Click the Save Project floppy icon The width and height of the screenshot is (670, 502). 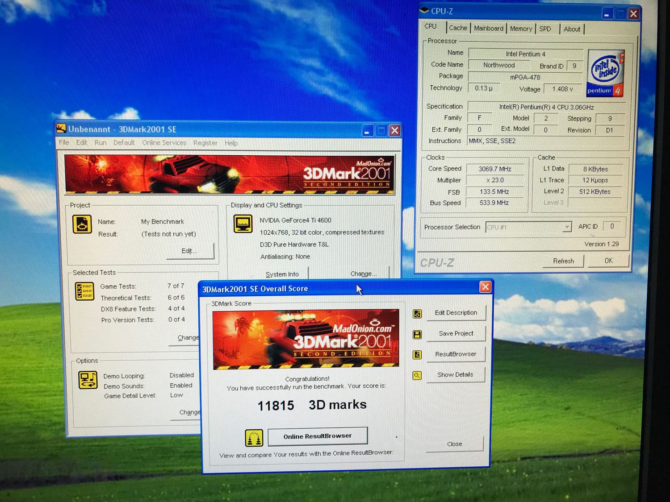[417, 335]
